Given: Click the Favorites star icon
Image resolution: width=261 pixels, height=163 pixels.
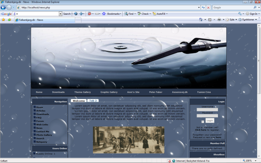Looking at the screenshot, I should tap(3, 20).
